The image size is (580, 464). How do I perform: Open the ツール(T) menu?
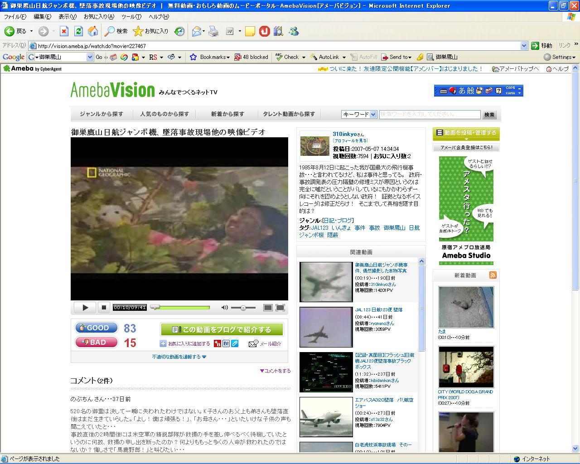(x=131, y=17)
